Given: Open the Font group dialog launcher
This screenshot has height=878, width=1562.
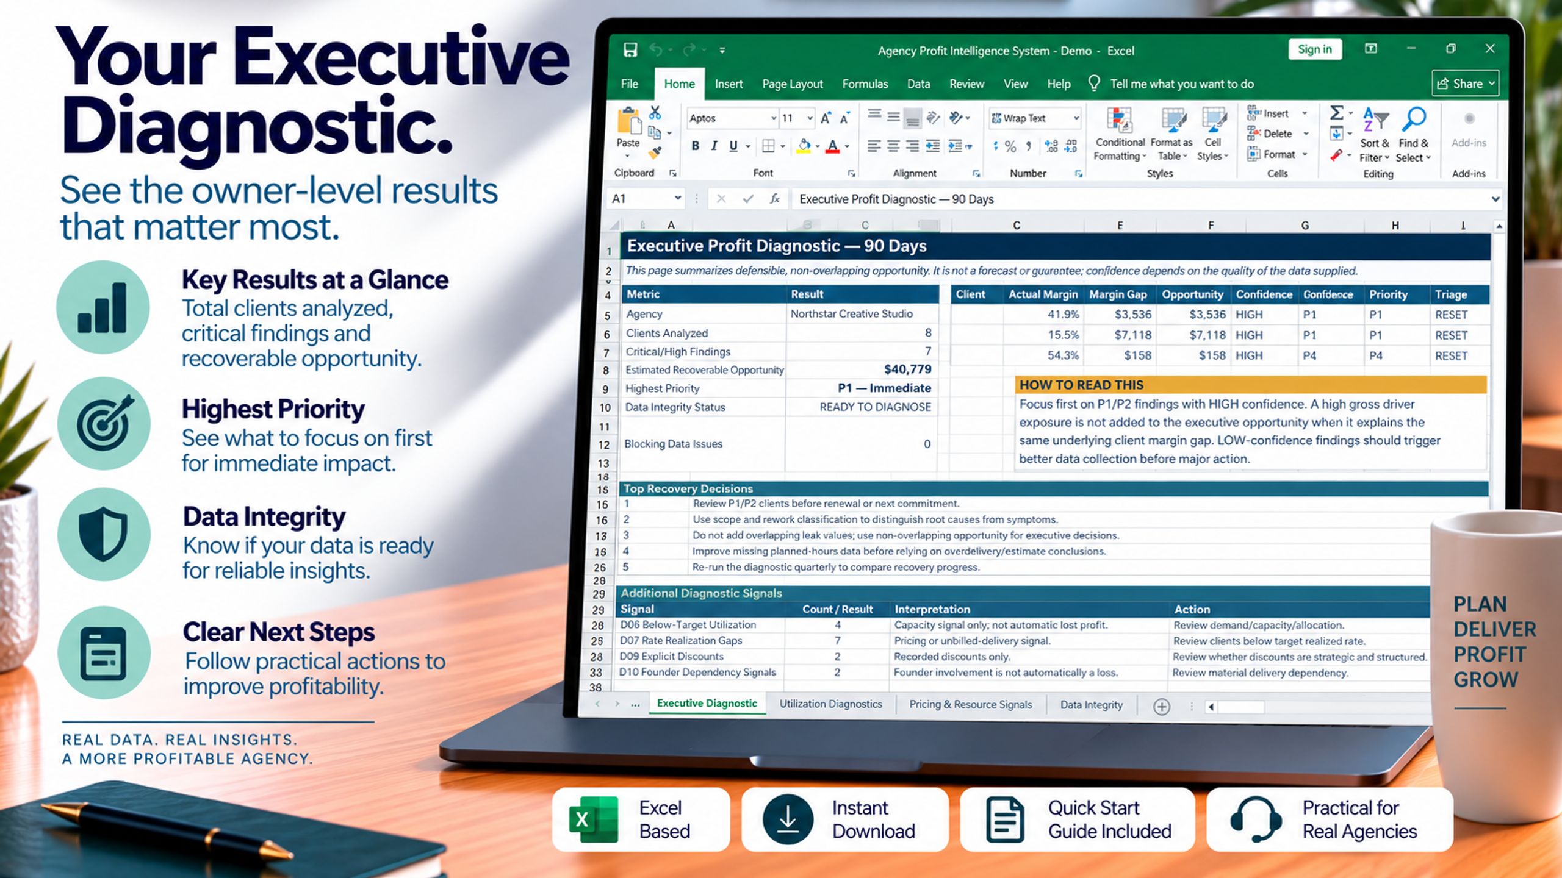Looking at the screenshot, I should (x=852, y=174).
